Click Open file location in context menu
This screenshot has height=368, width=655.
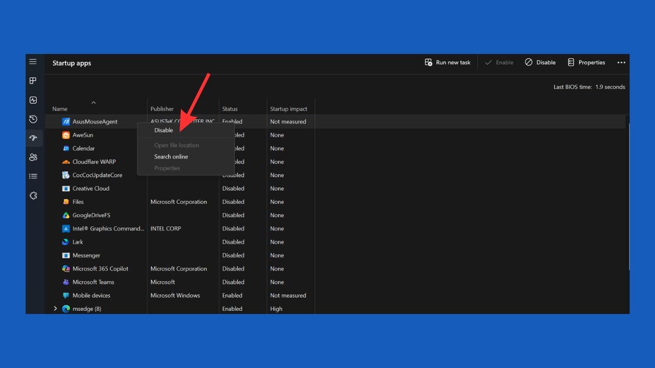point(176,145)
